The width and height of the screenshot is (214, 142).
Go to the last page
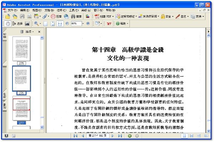(x=120, y=136)
